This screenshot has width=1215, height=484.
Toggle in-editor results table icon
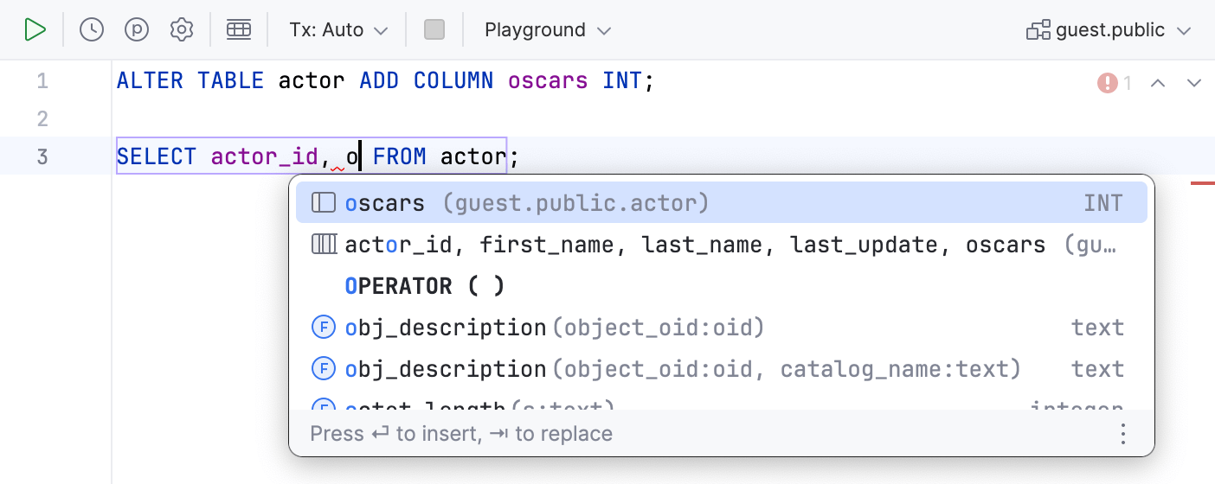coord(239,30)
